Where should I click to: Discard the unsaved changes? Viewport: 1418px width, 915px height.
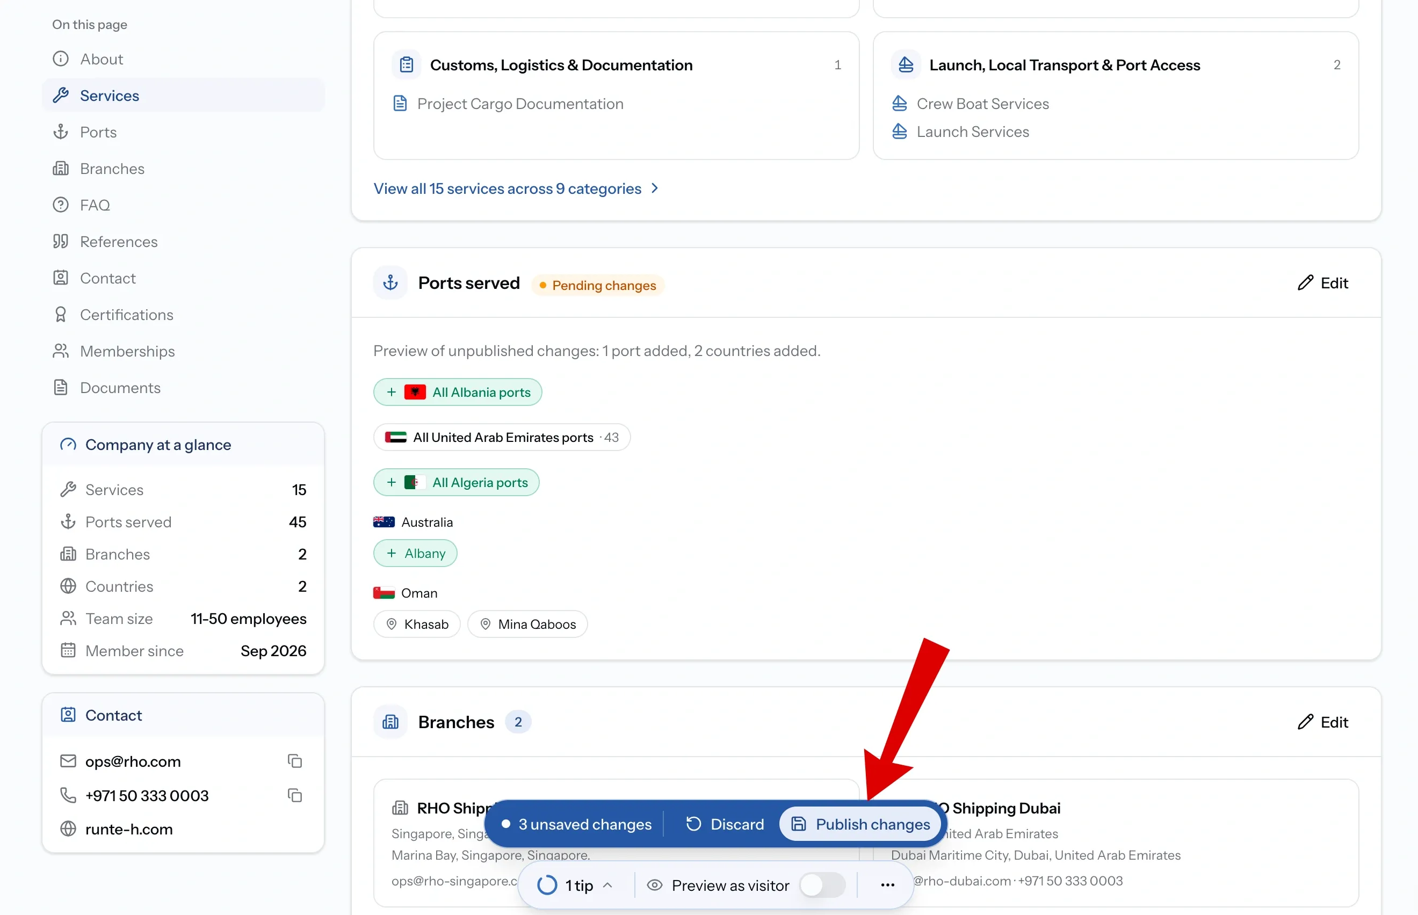725,824
